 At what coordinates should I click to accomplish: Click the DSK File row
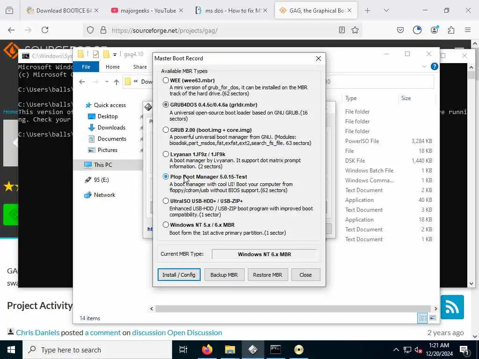389,161
